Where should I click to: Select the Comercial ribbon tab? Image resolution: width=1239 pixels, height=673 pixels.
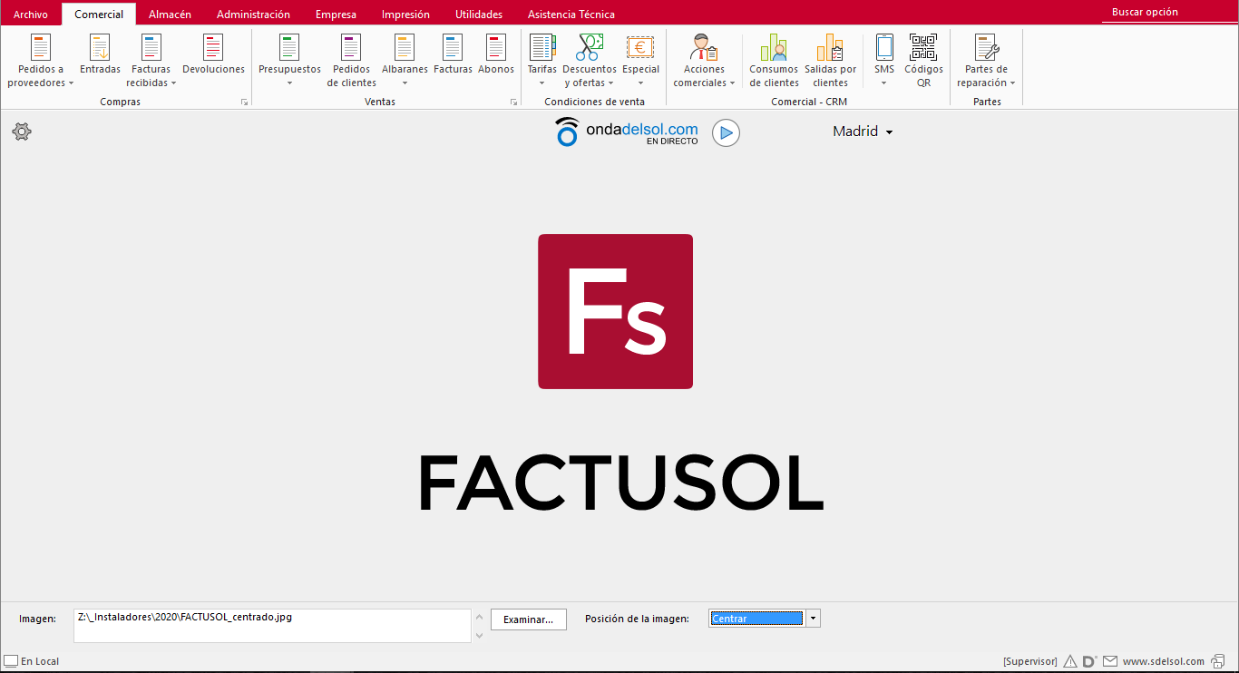(99, 15)
